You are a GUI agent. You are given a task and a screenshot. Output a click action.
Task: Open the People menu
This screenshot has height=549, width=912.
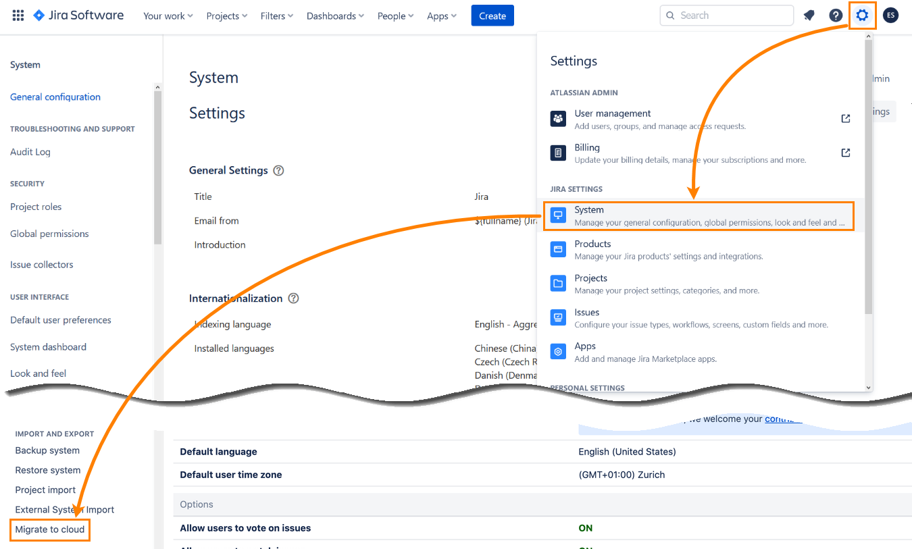coord(395,16)
